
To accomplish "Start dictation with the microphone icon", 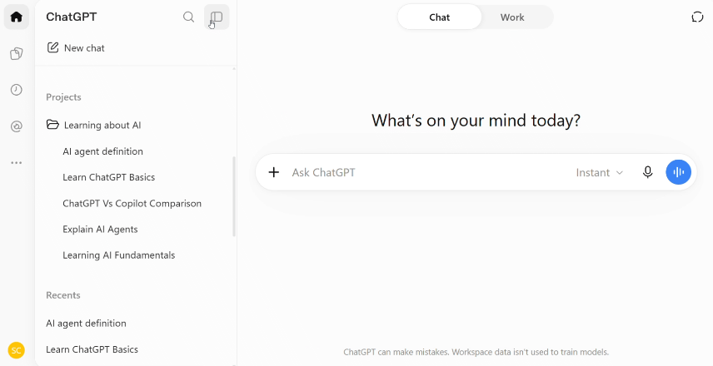I will click(648, 172).
